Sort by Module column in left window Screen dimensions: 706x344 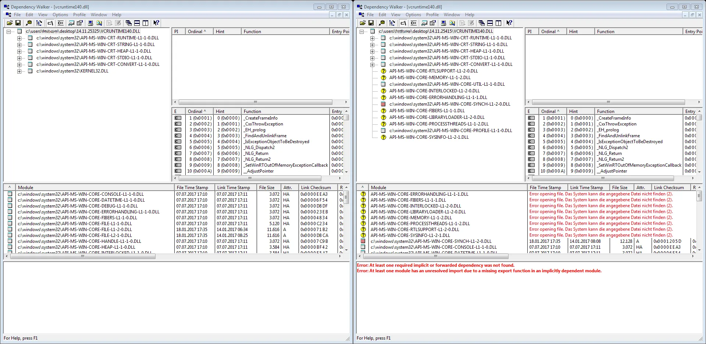click(x=95, y=188)
